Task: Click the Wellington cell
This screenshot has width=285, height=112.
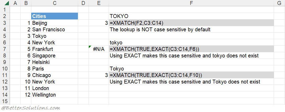Action: (54, 95)
